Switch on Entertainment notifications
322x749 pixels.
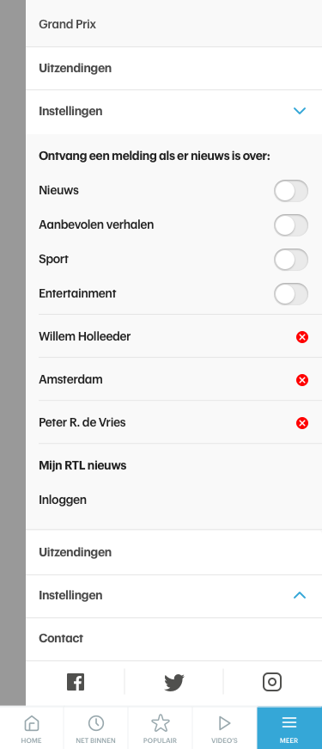click(x=291, y=294)
